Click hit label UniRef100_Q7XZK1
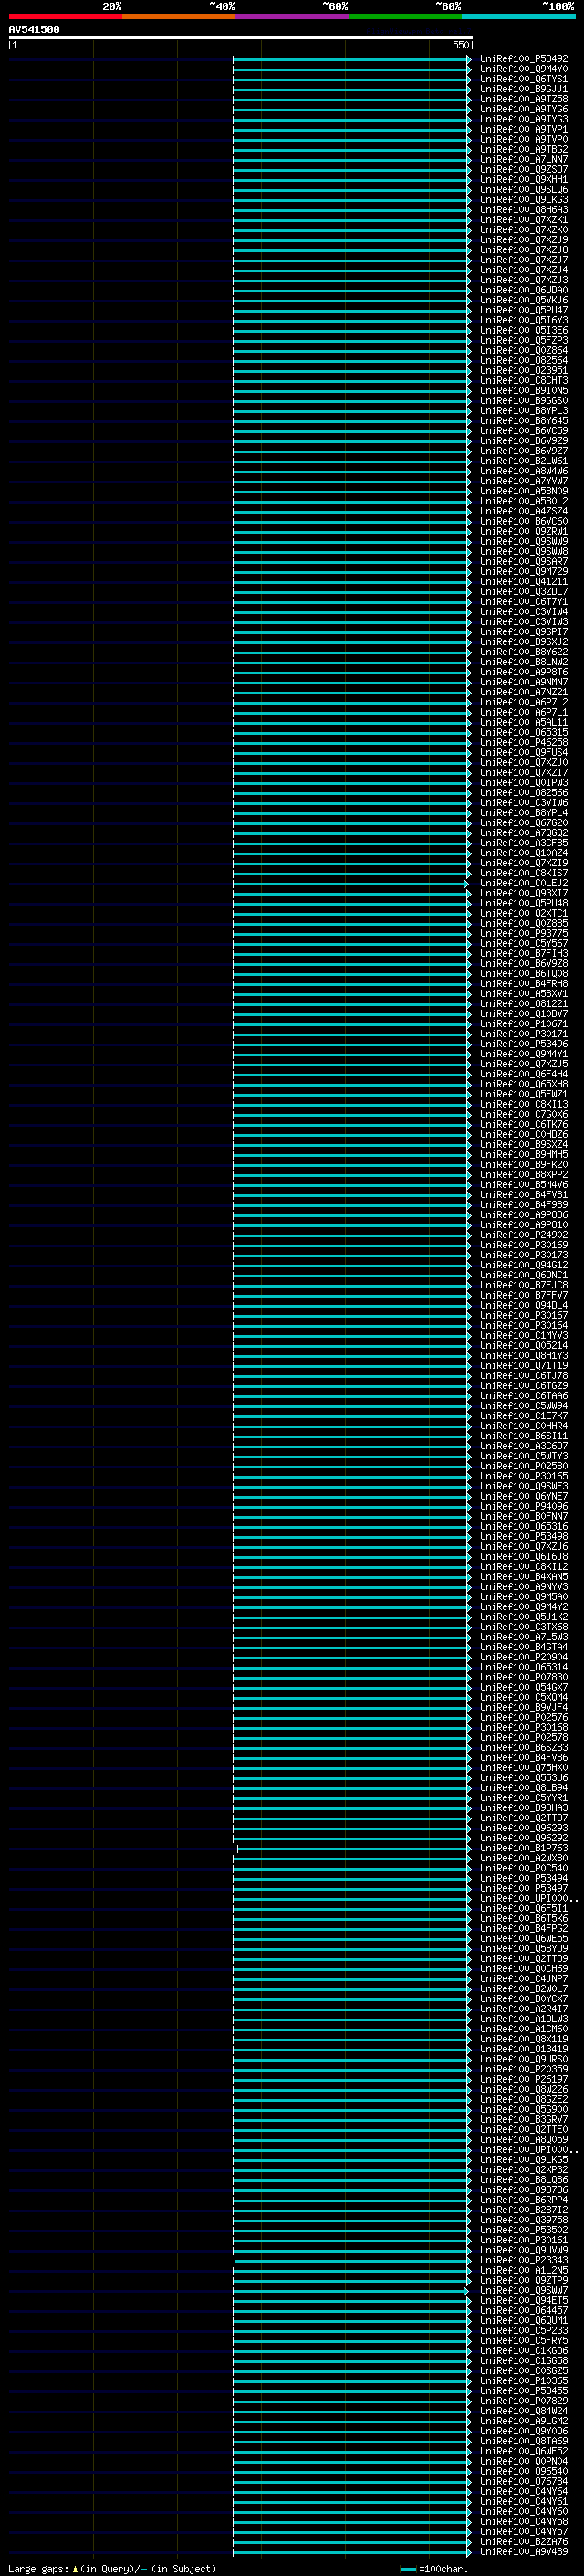 coord(523,220)
